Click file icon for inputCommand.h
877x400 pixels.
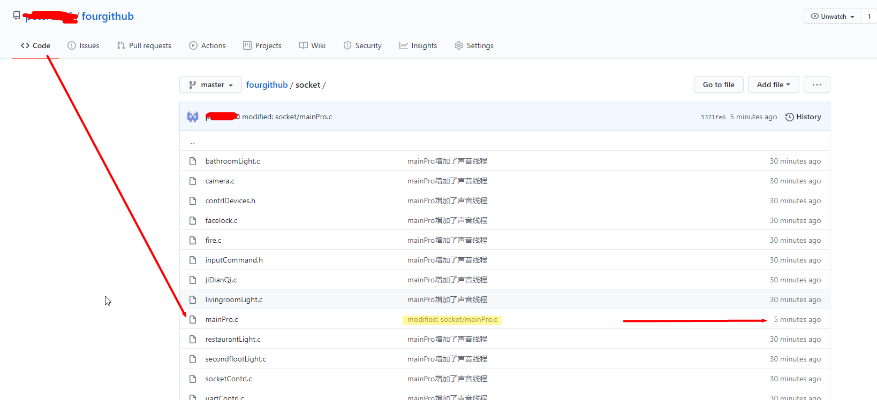[193, 260]
